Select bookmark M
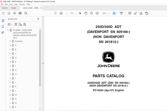 [x=16, y=95]
